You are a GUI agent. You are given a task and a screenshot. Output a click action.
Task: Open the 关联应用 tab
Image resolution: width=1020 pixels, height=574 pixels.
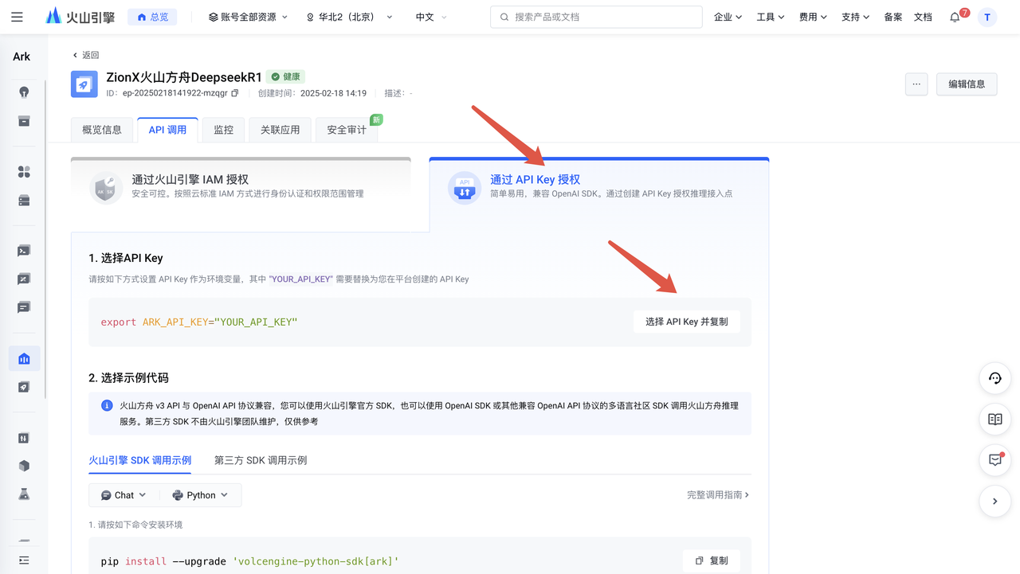coord(280,130)
